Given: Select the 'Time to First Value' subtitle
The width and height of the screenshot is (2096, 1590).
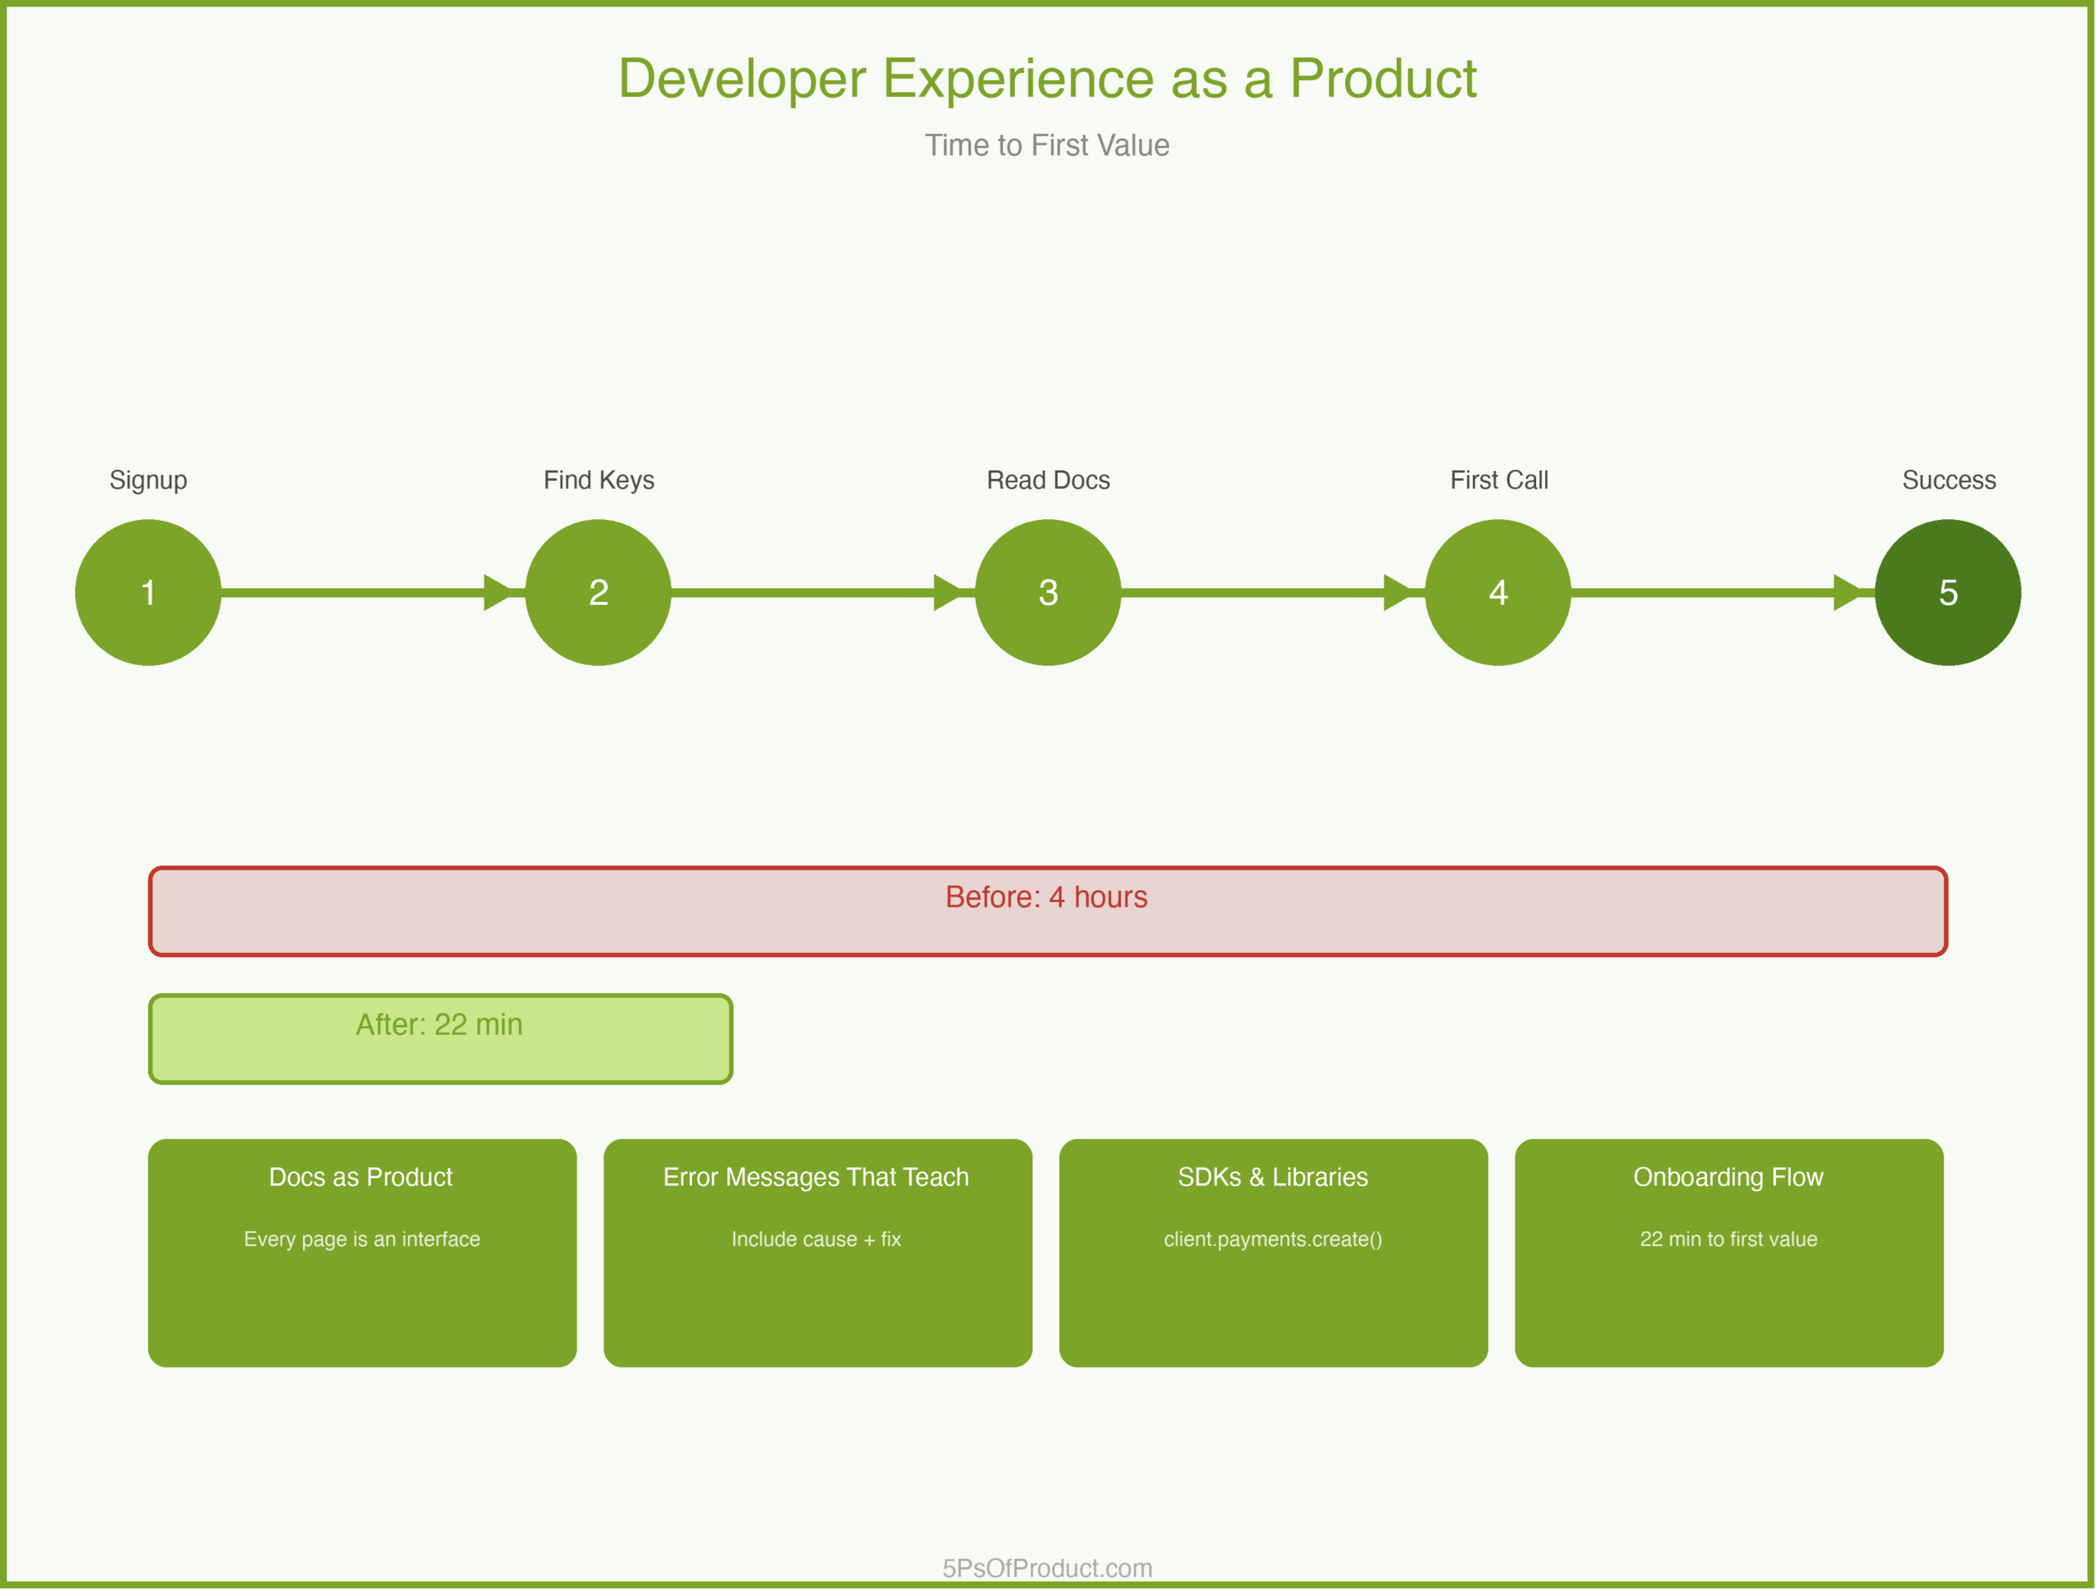Looking at the screenshot, I should tap(1046, 146).
